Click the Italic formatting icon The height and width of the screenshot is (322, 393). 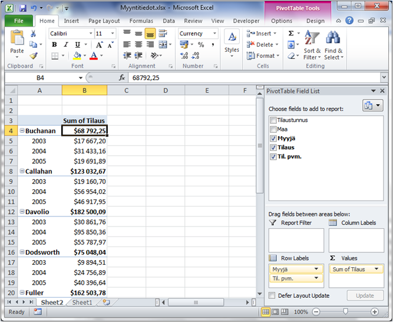pos(66,45)
